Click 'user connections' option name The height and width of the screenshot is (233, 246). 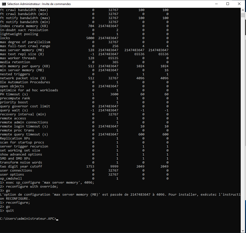pos(16,170)
